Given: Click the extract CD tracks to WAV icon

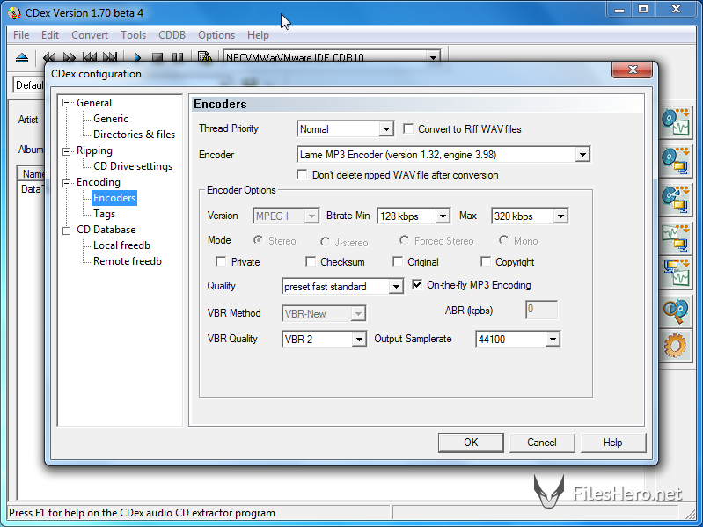Looking at the screenshot, I should coord(676,123).
